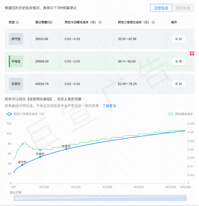Image resolution: width=199 pixels, height=206 pixels.
Task: Select the 保守型 type tag
Action: [x=16, y=39]
